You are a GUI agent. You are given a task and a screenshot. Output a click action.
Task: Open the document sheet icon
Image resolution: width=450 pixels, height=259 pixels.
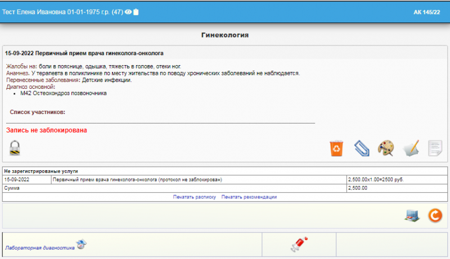point(435,148)
